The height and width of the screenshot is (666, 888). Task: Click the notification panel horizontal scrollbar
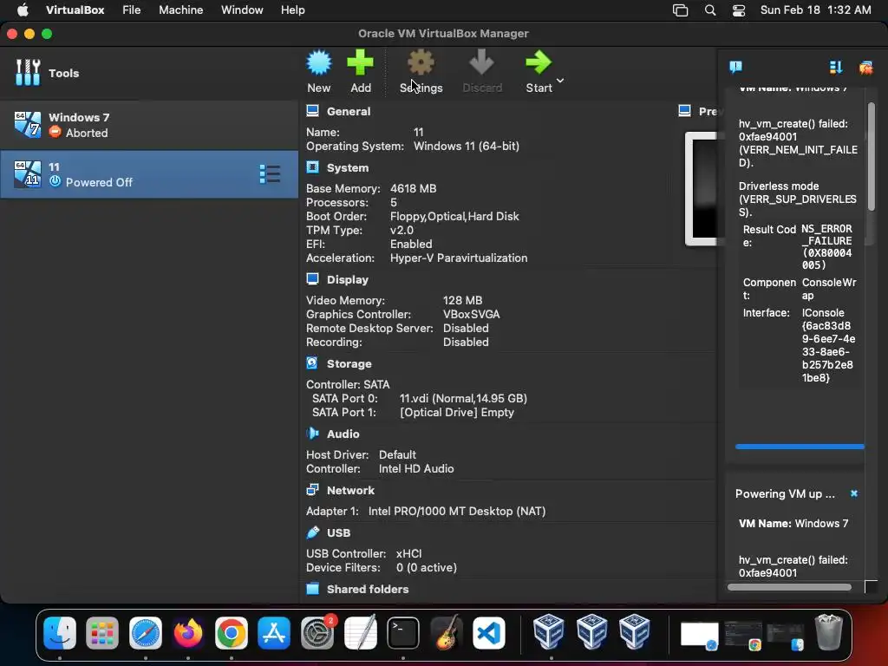(789, 587)
